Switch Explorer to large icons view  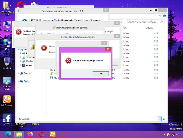(164, 119)
